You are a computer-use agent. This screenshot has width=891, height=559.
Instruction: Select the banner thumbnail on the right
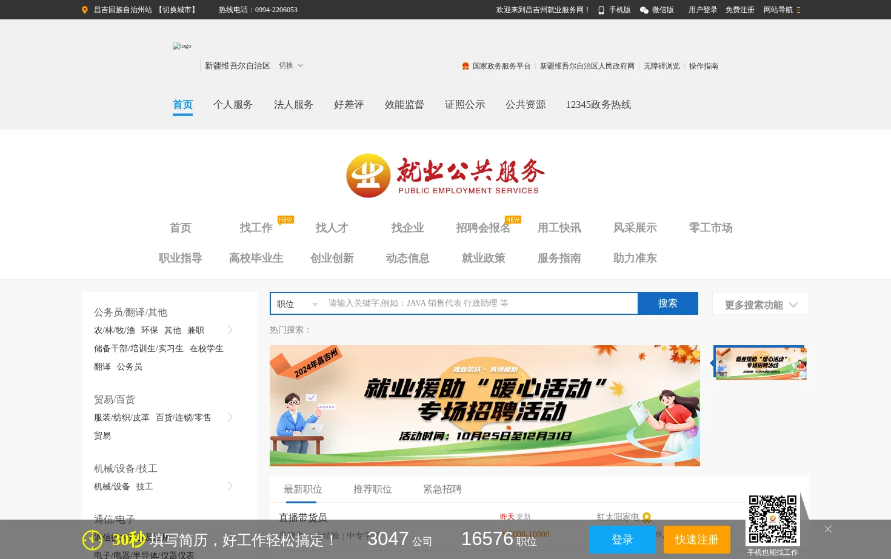pos(761,363)
